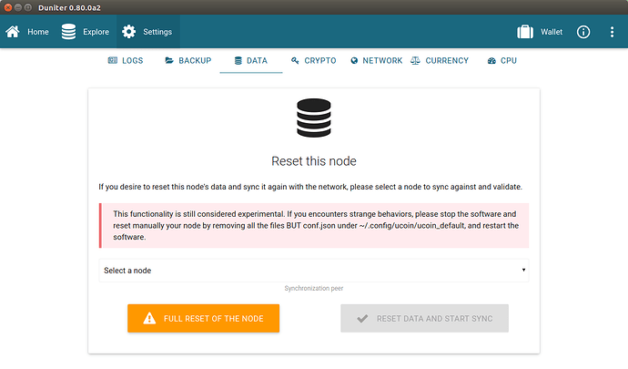
Task: Click the Synchronization peer label
Action: tap(314, 289)
